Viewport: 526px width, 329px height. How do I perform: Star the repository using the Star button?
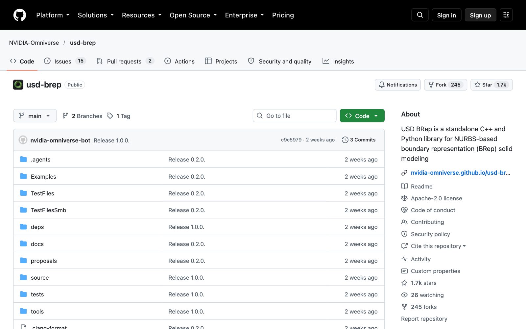[491, 85]
